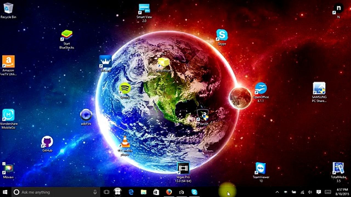Launch VLC media player icon
The width and height of the screenshot is (351, 197).
[125, 146]
